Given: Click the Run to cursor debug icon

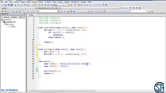Looking at the screenshot, I should [78, 5].
